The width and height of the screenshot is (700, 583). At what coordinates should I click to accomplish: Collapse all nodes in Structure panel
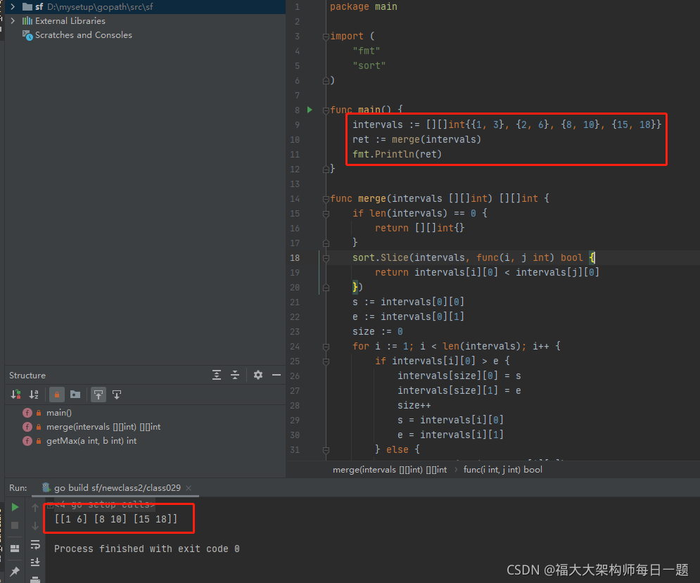235,375
